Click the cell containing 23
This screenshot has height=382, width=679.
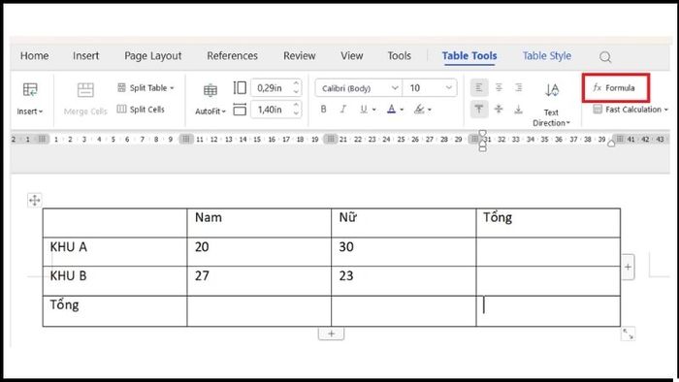404,281
